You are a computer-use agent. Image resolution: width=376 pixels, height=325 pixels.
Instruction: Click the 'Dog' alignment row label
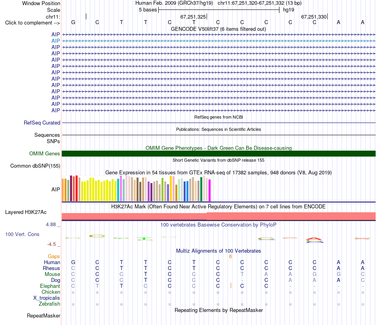55,280
